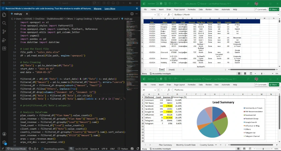Click the Manage link in Restricted Mode banner
Viewport: 281px width, 151px height.
(x=97, y=8)
